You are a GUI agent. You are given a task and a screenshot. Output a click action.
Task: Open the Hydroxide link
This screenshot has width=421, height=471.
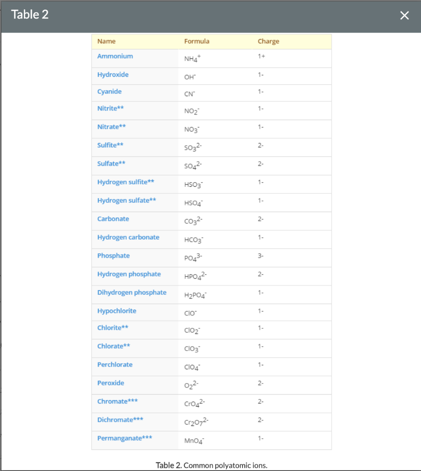coord(113,75)
